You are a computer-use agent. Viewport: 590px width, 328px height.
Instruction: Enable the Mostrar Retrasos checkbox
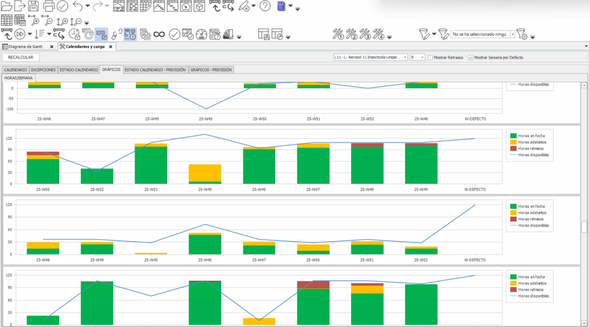[431, 58]
